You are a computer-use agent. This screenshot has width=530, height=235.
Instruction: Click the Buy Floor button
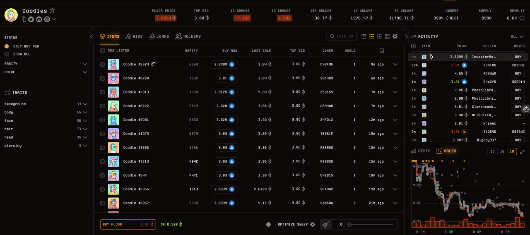point(128,224)
